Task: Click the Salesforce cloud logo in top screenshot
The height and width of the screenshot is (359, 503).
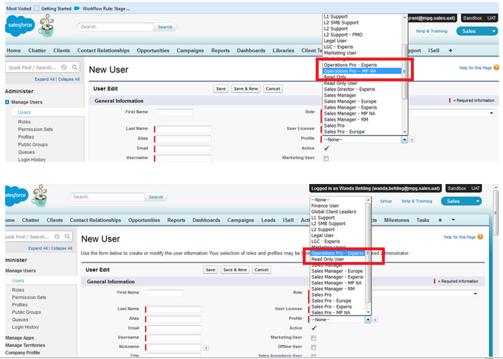Action: (x=19, y=26)
